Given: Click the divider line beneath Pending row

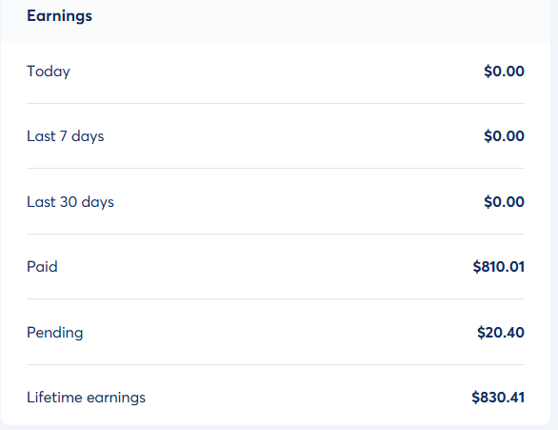Looking at the screenshot, I should (275, 364).
